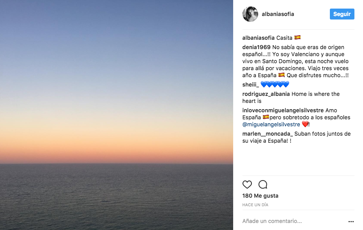Click the red heart emoji in comment

coord(305,124)
